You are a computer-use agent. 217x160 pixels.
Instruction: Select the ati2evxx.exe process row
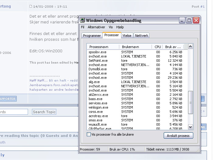coord(137,95)
